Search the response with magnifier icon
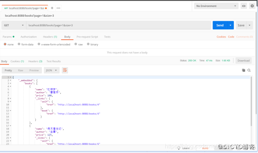This screenshot has height=153, width=258. (249, 70)
